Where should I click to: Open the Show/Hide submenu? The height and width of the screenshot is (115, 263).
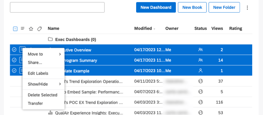43,84
